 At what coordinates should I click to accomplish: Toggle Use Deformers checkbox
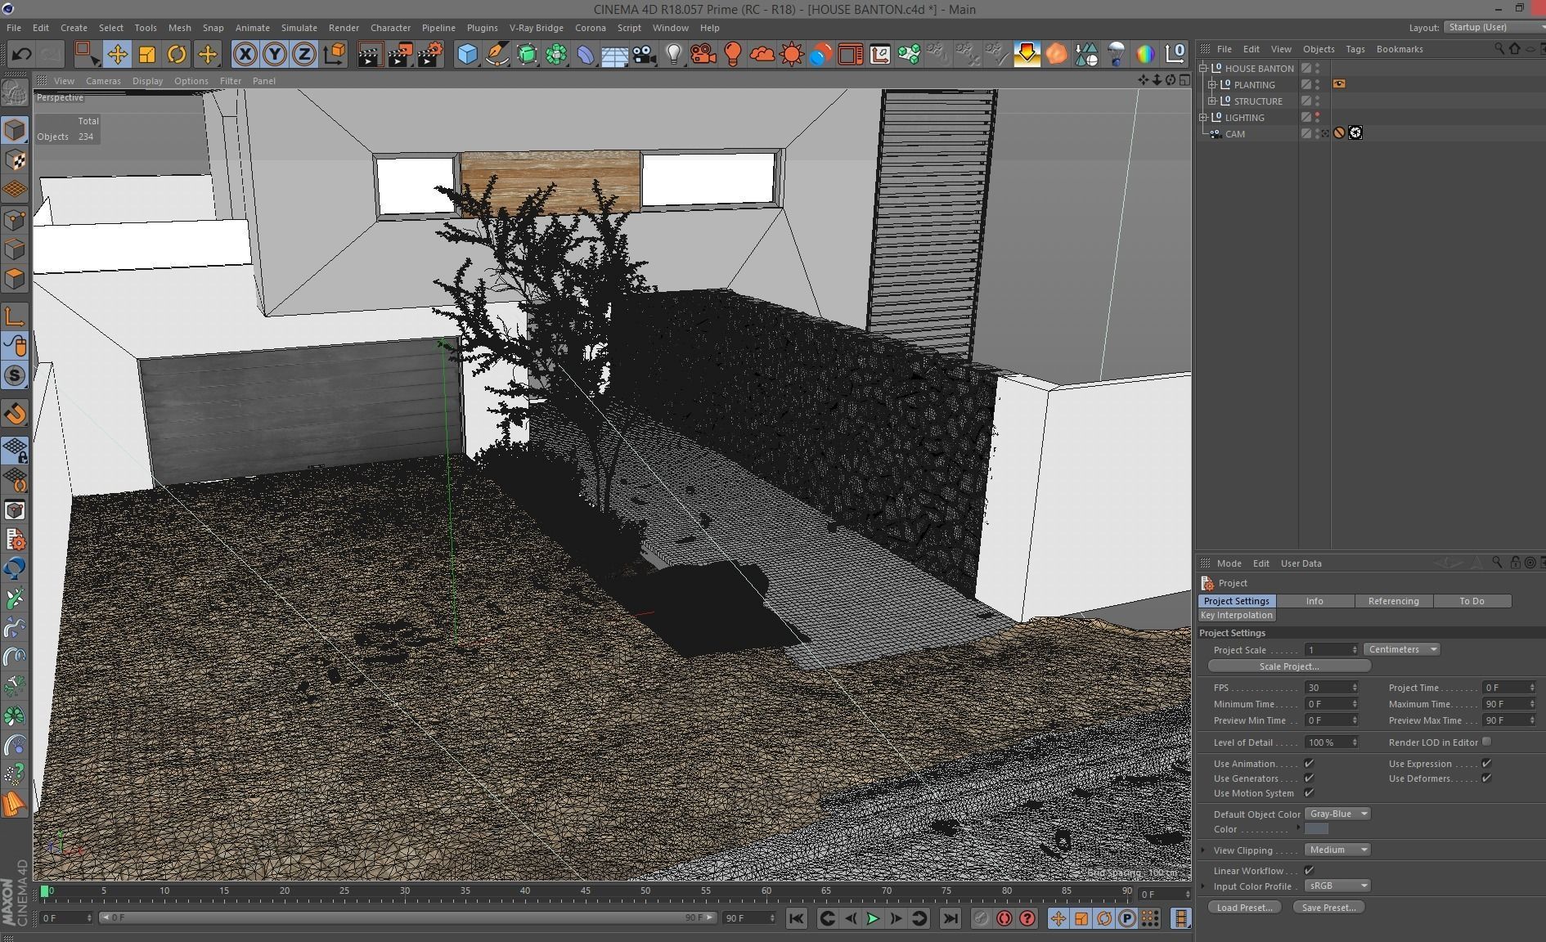click(x=1486, y=778)
